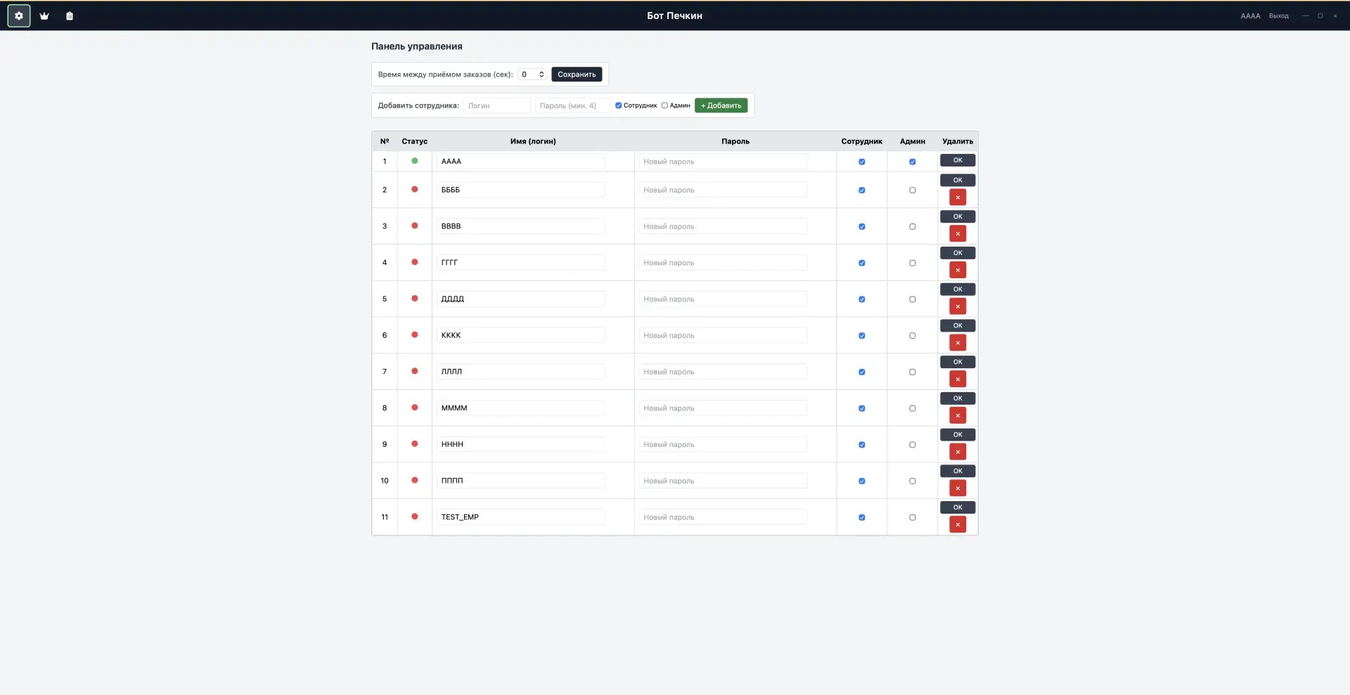This screenshot has width=1350, height=695.
Task: Delete user ПППП with red X
Action: click(958, 488)
